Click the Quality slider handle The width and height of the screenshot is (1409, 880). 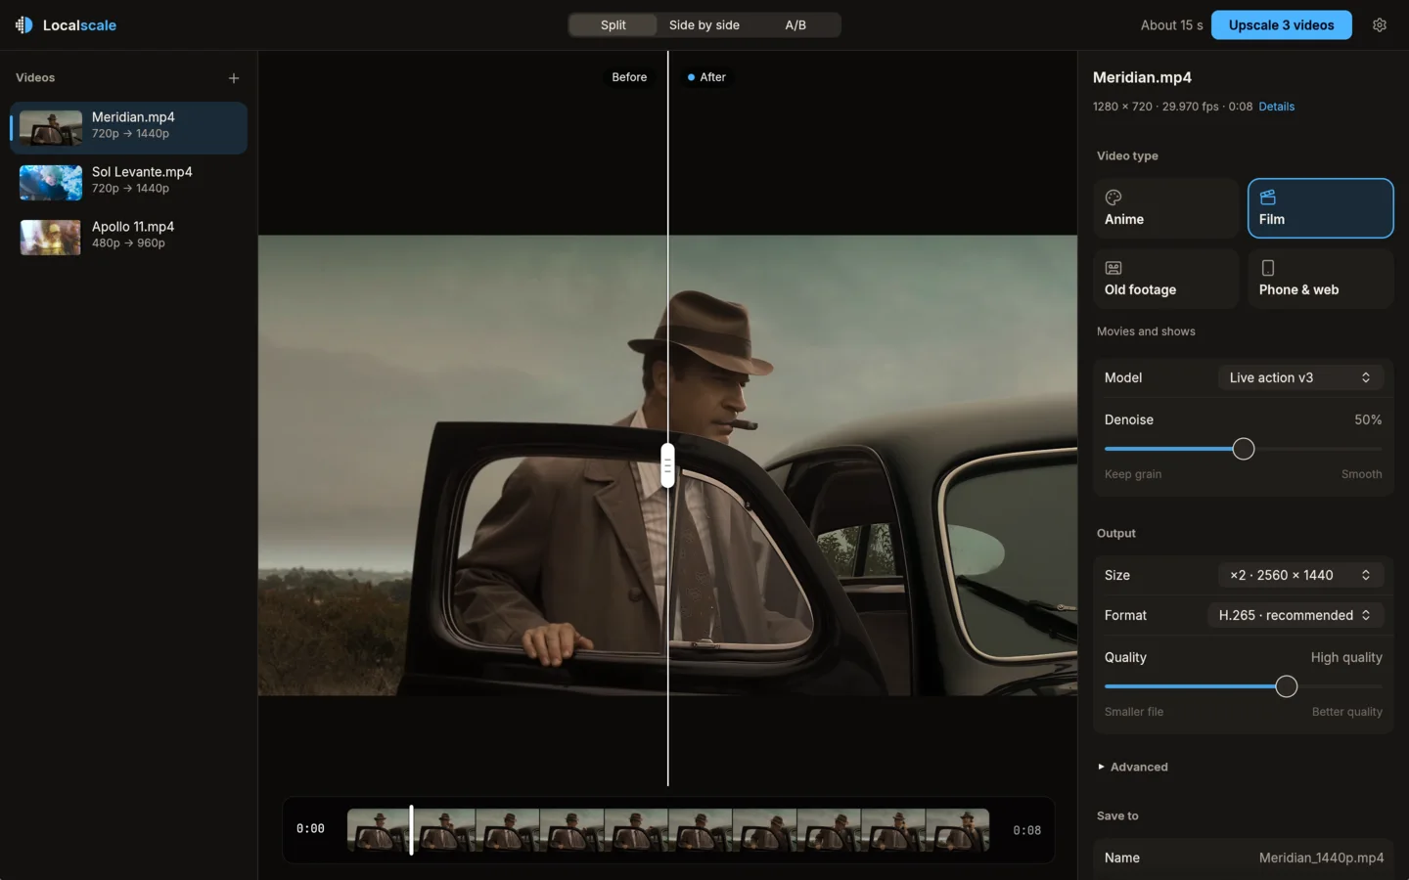coord(1287,686)
